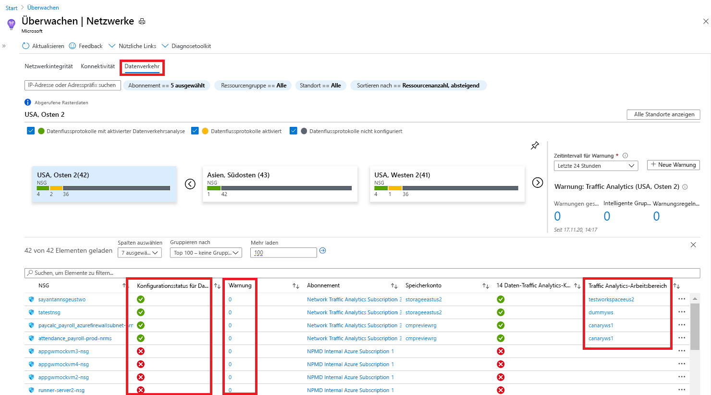Screen dimensions: 711x395
Task: Click the Warnungen gesamt count 0
Action: (557, 216)
